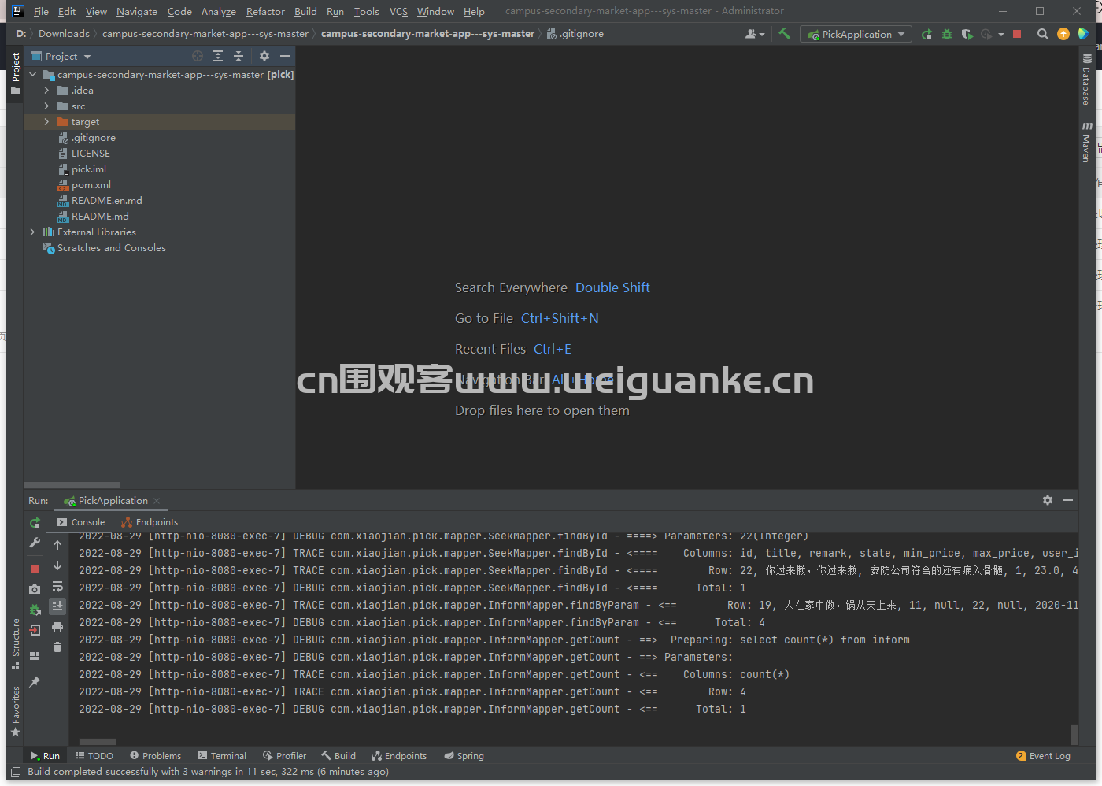
Task: Toggle soft-wrap in console sidebar
Action: [x=57, y=586]
